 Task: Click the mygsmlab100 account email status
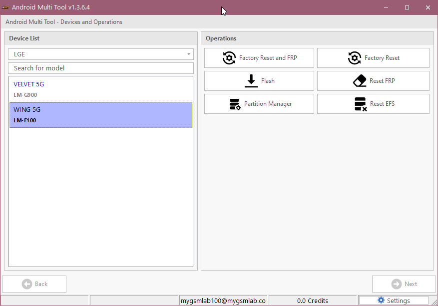tap(223, 301)
